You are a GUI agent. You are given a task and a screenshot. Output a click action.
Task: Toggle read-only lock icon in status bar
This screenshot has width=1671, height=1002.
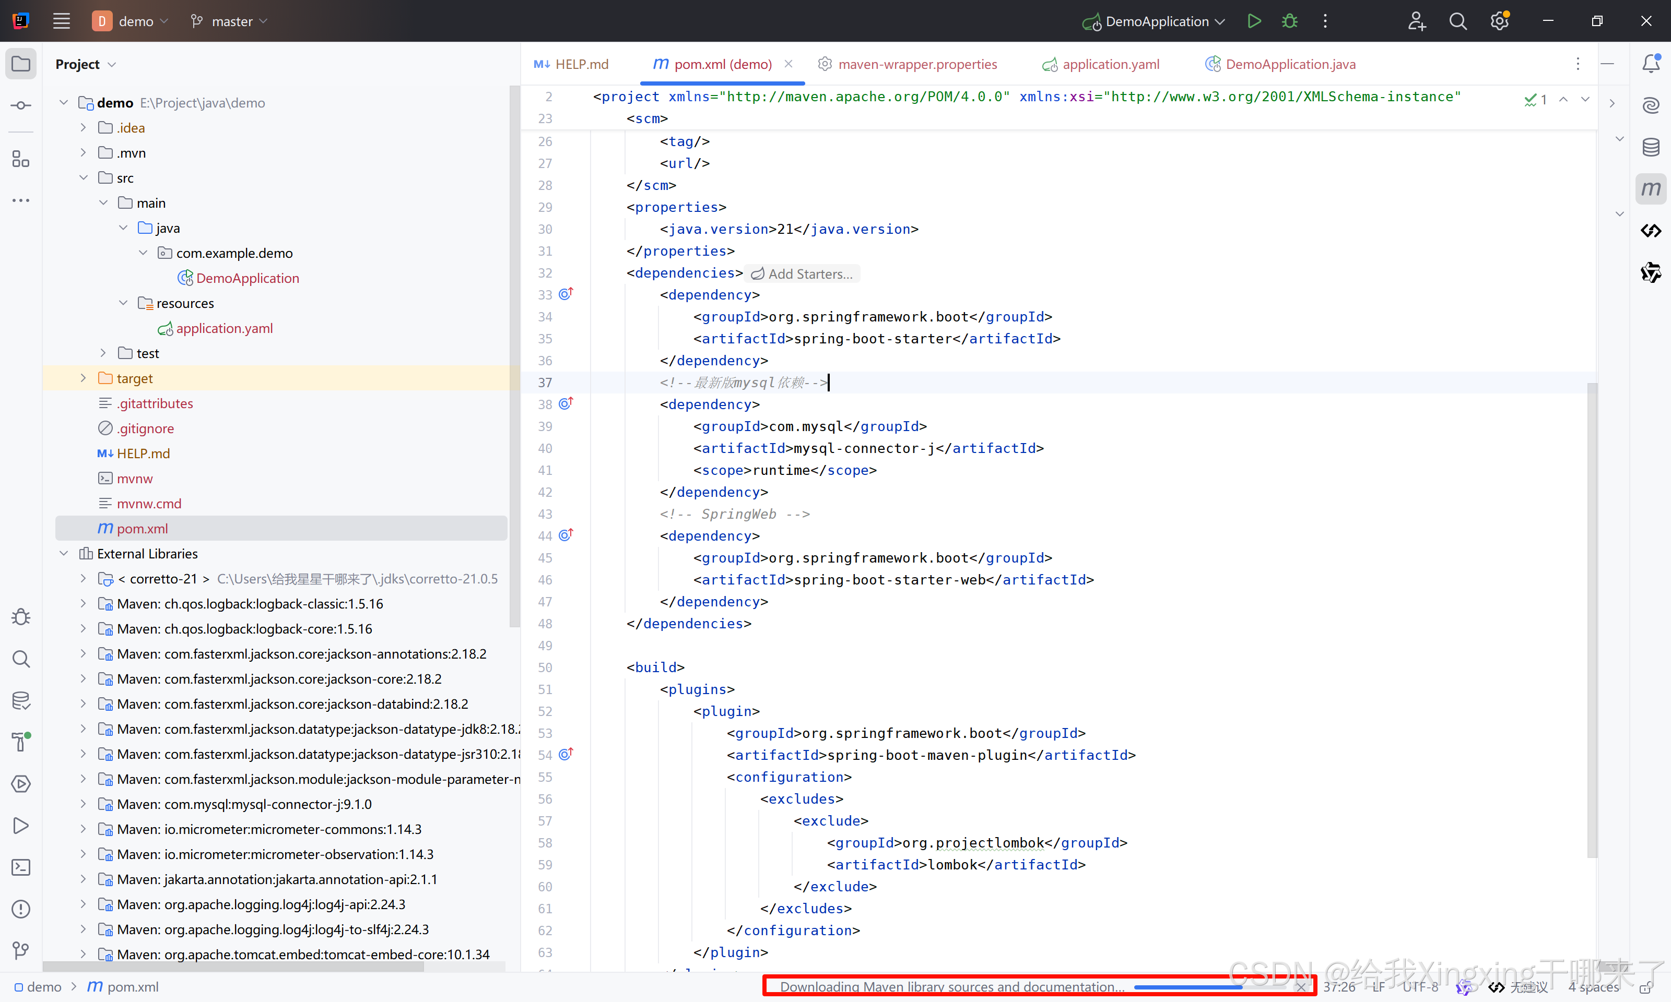click(x=1645, y=987)
